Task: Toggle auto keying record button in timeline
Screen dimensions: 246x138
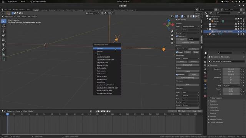Action: (91, 111)
